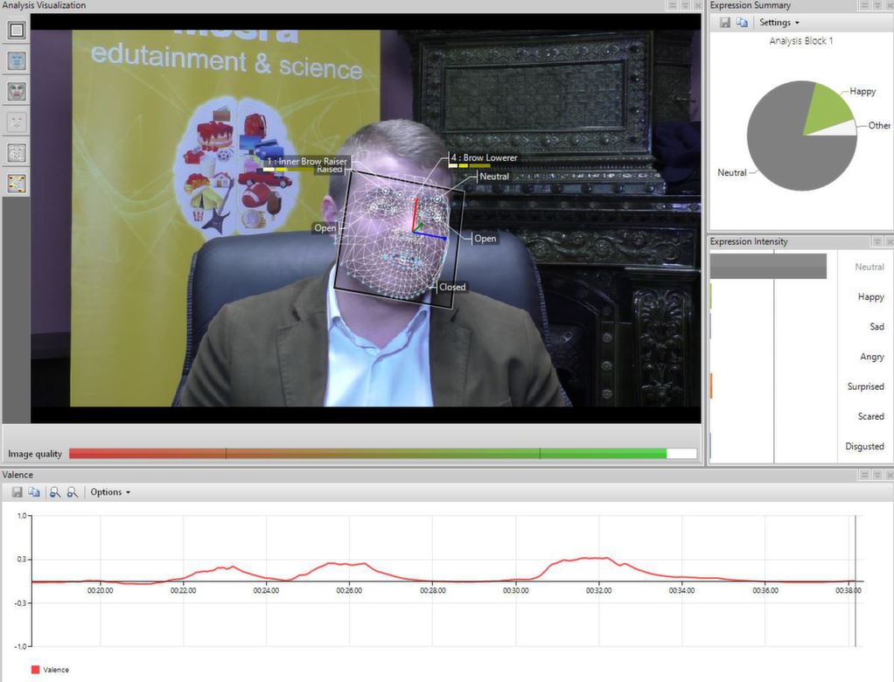The width and height of the screenshot is (894, 682).
Task: Click the second magnifier zoom icon in Valence
Action: point(73,492)
